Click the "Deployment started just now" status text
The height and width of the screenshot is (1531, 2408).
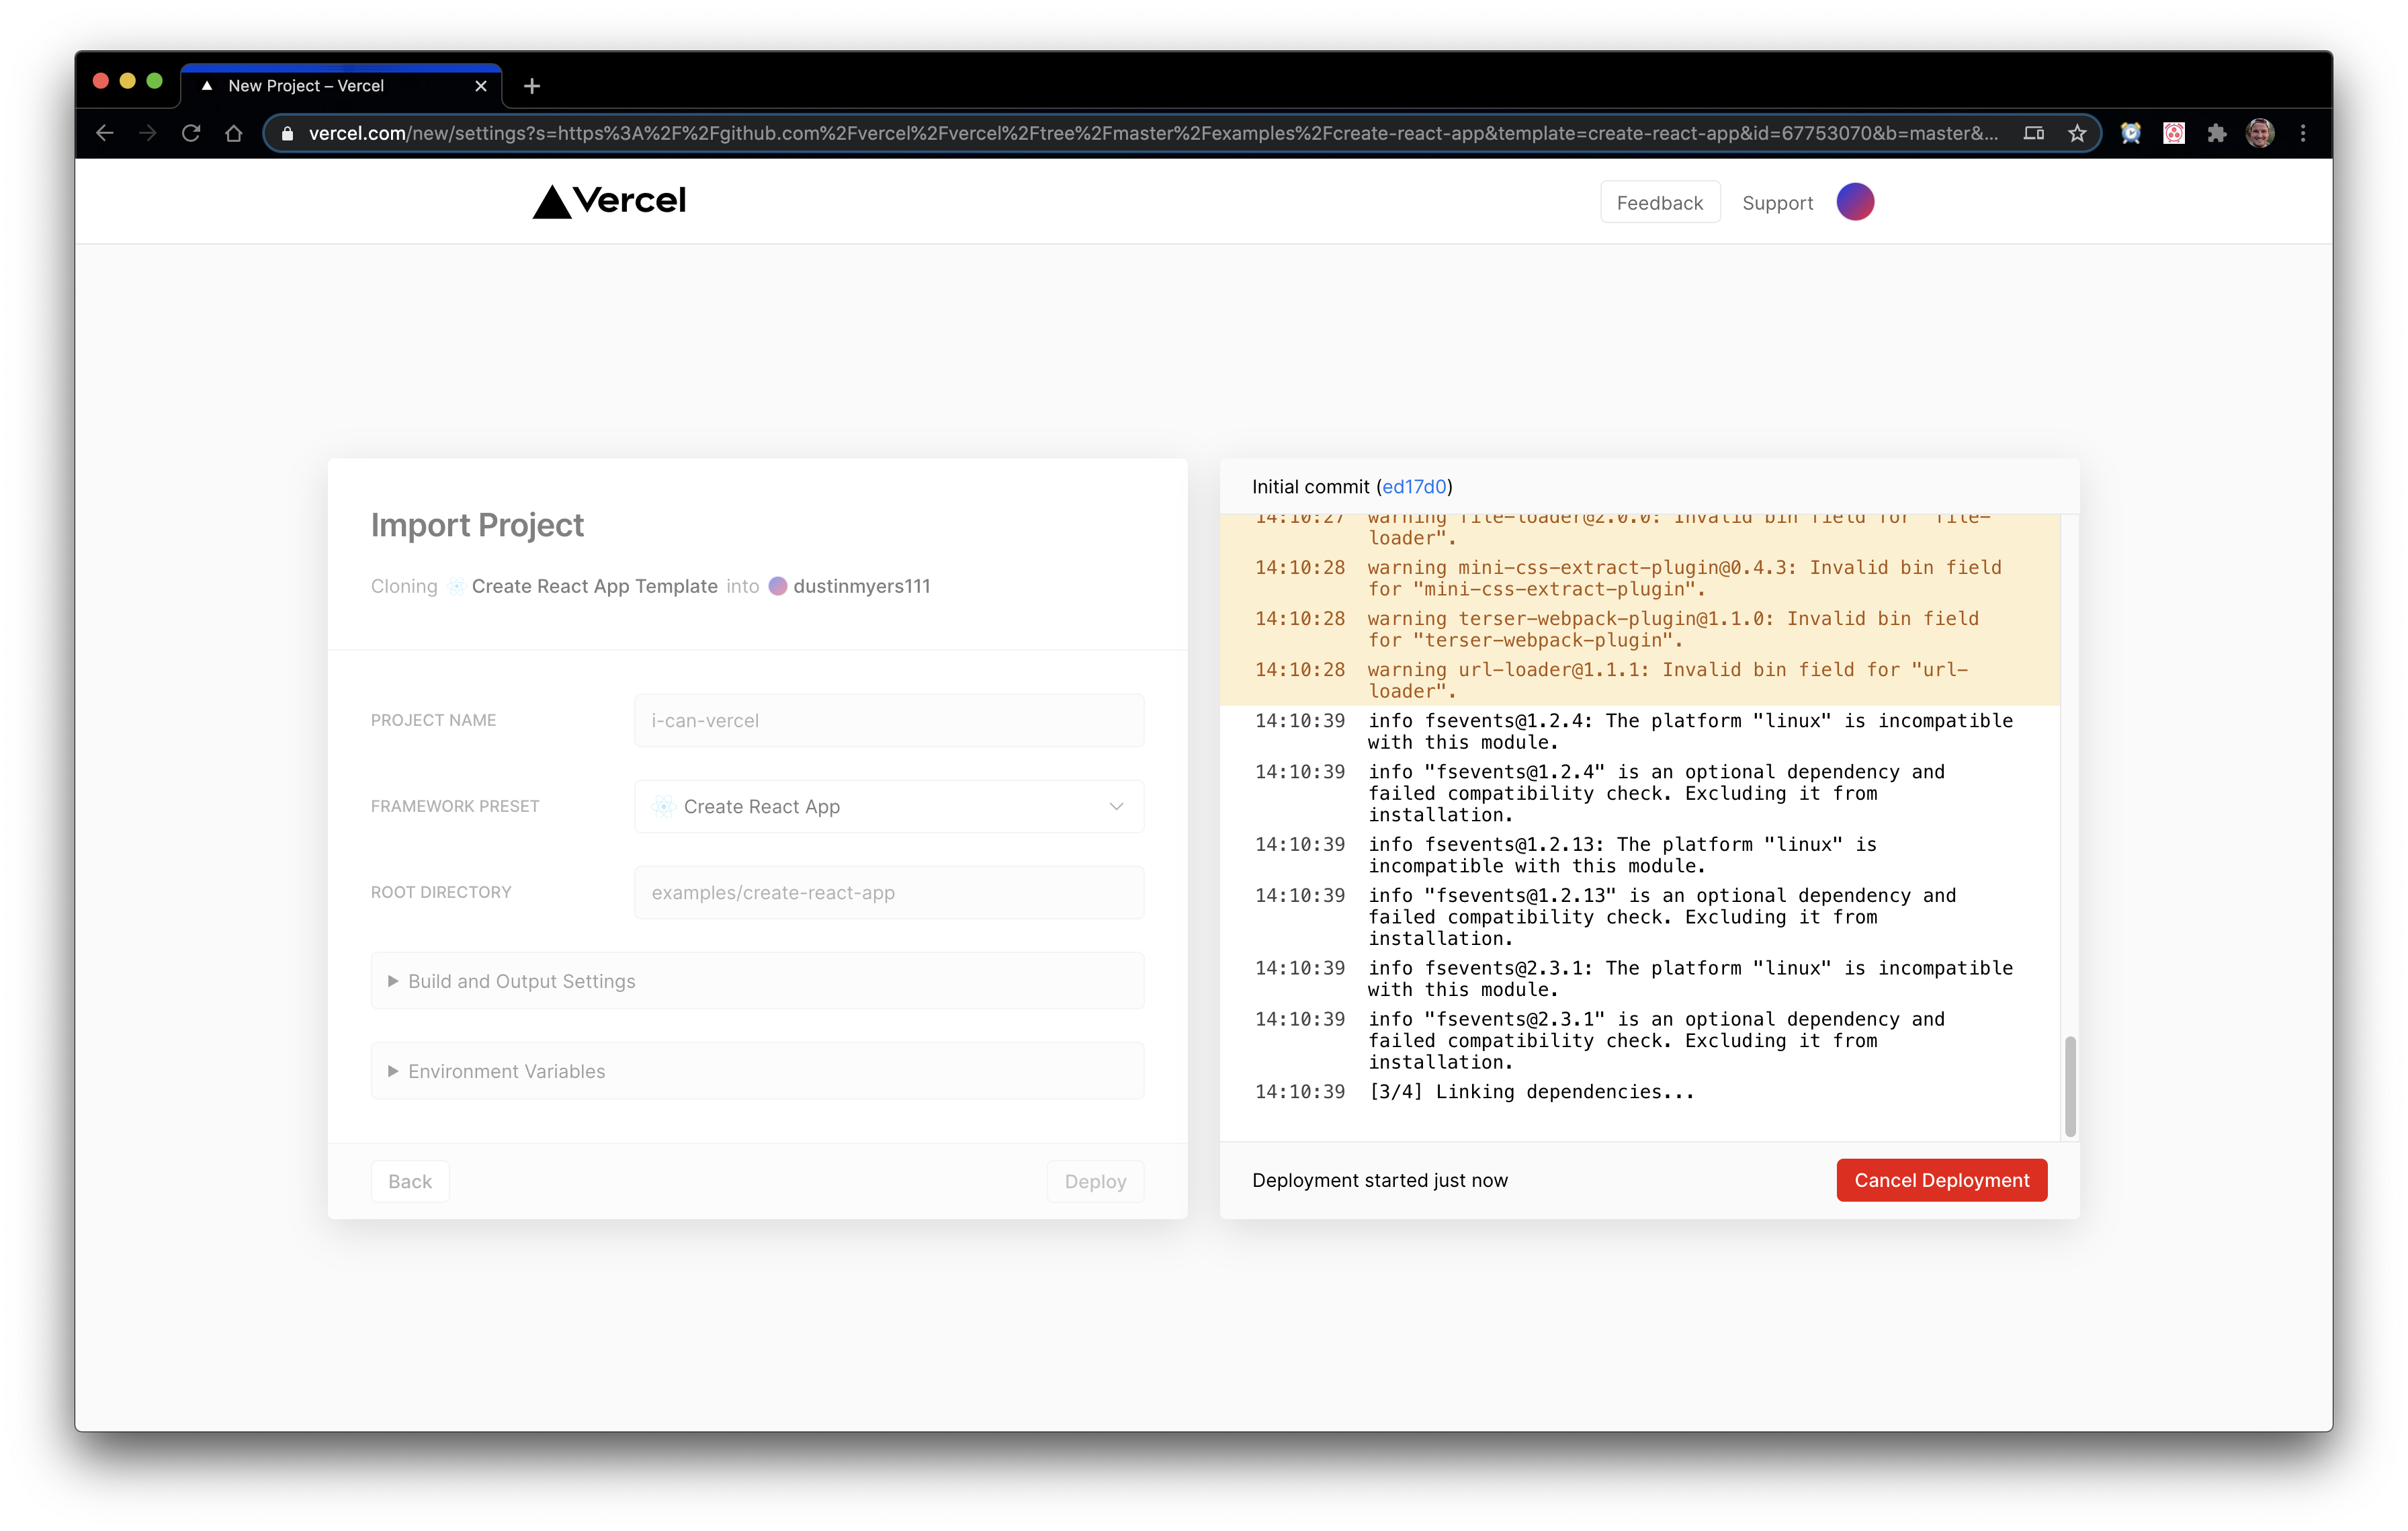tap(1380, 1180)
